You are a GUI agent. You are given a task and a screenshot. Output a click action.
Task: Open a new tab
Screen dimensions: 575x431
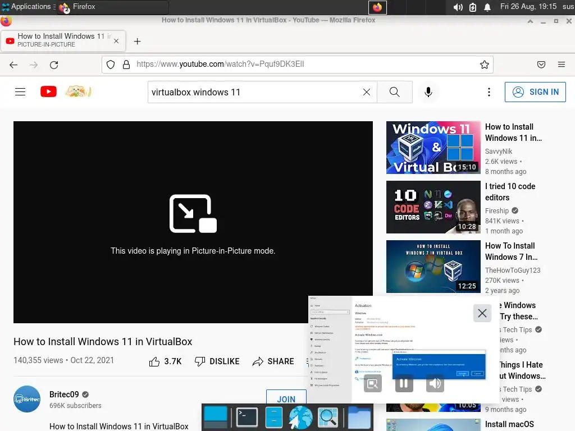(x=137, y=42)
